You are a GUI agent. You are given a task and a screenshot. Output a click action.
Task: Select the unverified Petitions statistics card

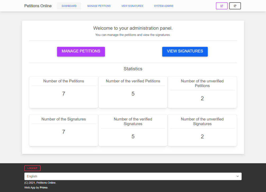202,92
